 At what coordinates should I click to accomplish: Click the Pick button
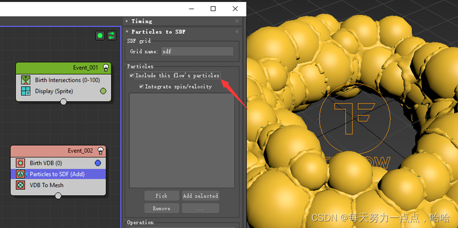click(x=161, y=196)
